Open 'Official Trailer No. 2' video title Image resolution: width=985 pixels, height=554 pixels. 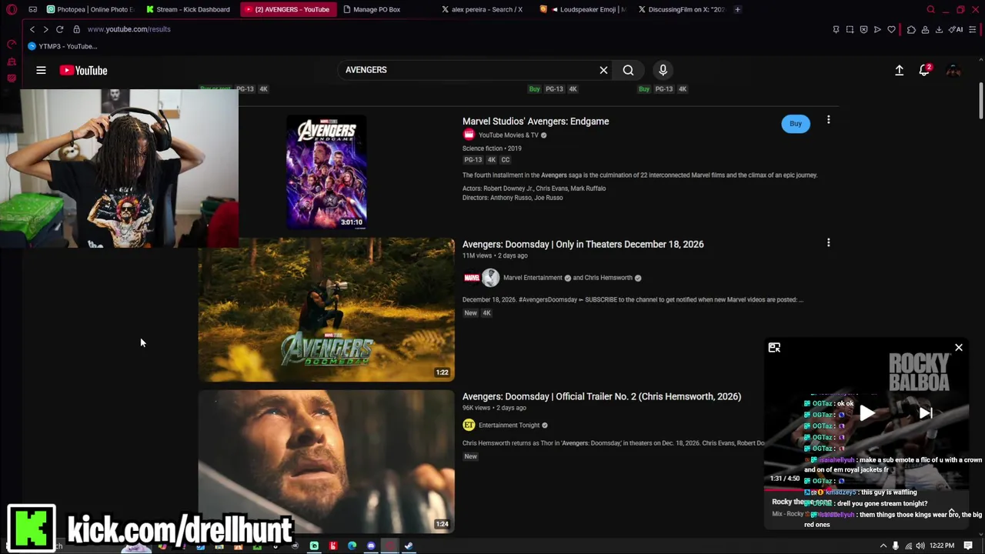[x=602, y=396]
